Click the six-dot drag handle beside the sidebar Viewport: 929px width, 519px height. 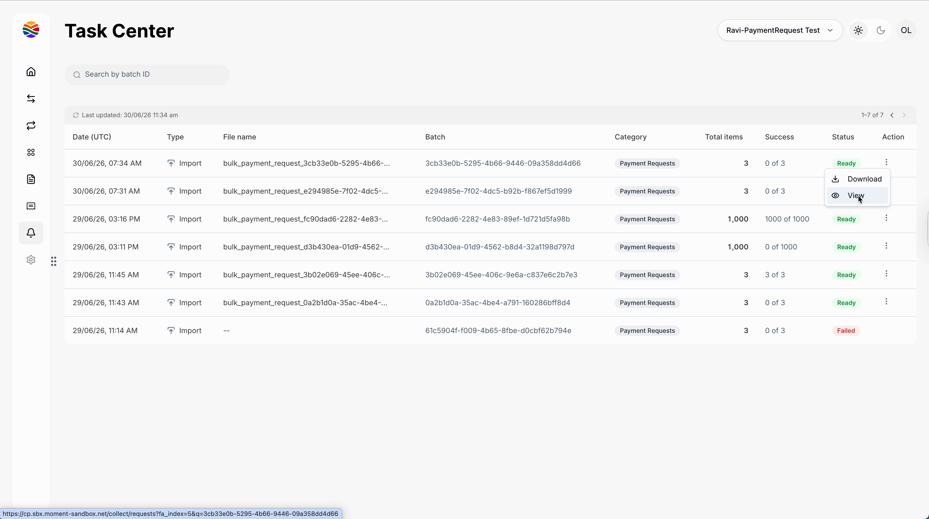(x=54, y=261)
